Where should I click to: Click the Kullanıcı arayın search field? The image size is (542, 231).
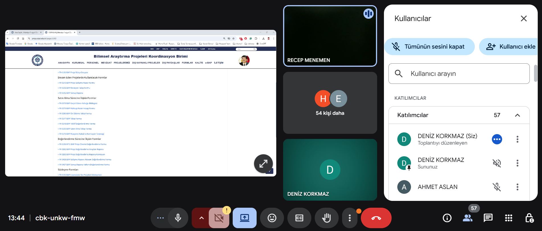pos(459,74)
